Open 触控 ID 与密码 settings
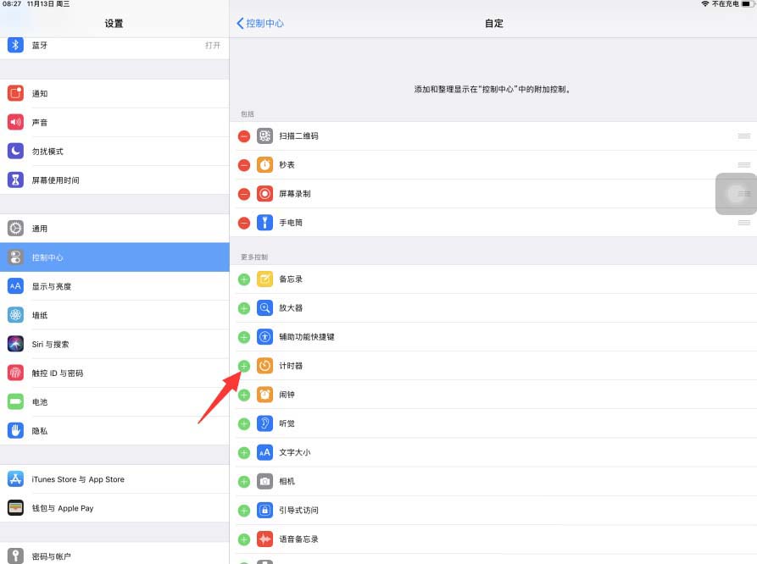Screen dimensions: 757x564 pyautogui.click(x=114, y=373)
